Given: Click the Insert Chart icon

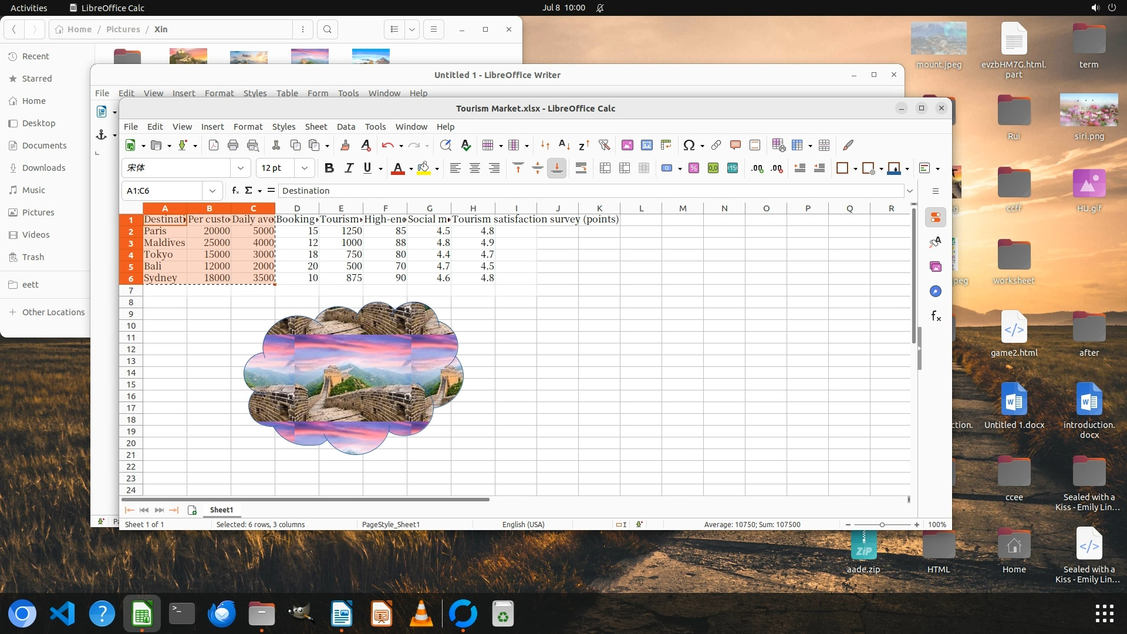Looking at the screenshot, I should click(x=646, y=145).
